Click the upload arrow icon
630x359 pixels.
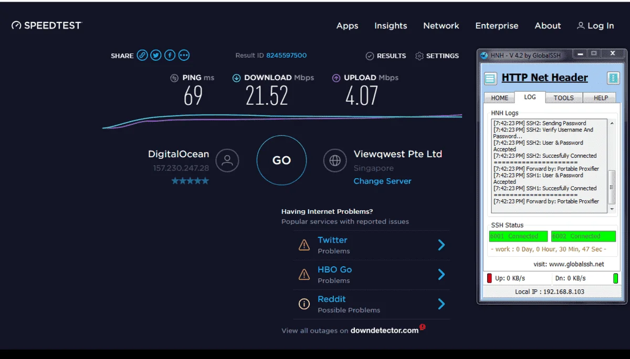coord(336,78)
